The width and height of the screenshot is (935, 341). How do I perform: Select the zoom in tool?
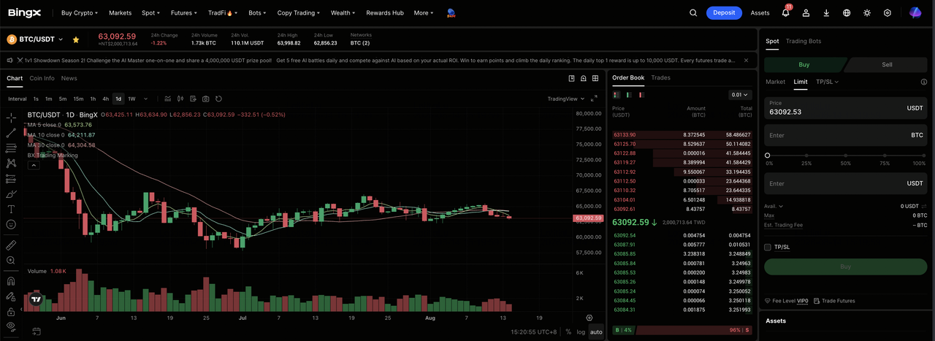tap(11, 260)
